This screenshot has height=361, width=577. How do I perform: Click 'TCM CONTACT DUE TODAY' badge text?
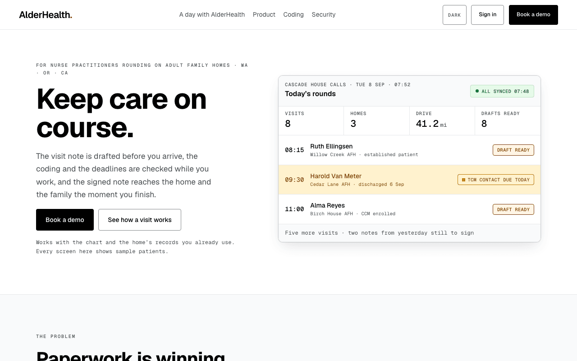click(499, 180)
